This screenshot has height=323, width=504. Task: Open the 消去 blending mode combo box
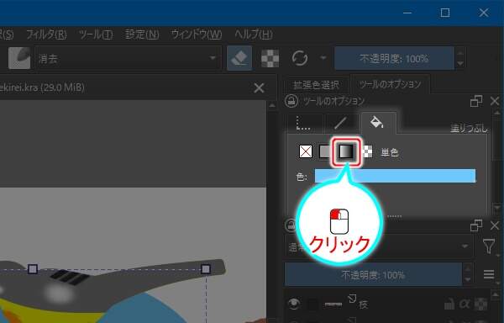tap(129, 58)
